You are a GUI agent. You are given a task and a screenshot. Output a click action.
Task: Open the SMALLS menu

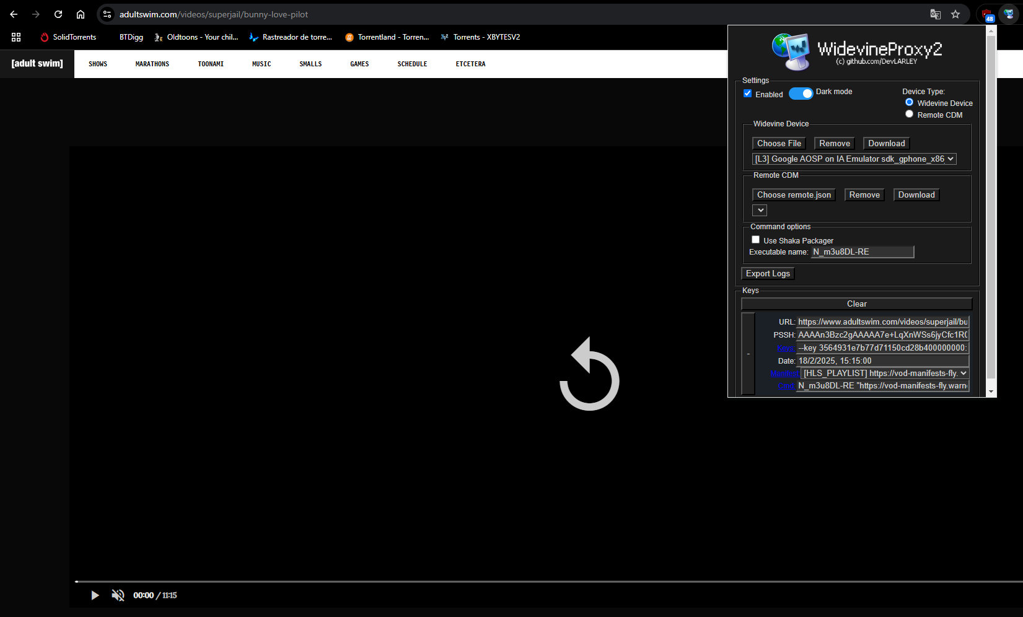pyautogui.click(x=310, y=64)
